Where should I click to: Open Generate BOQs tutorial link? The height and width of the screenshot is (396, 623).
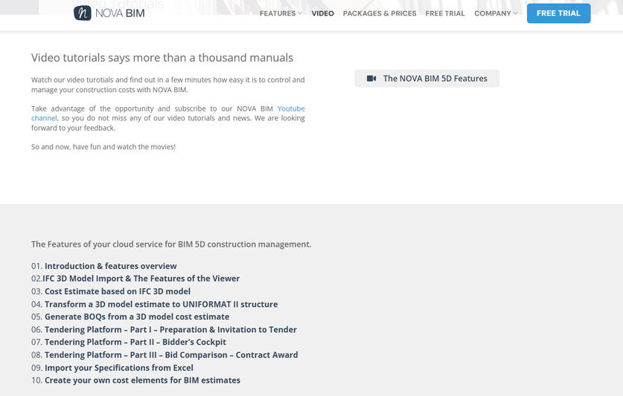coord(137,317)
